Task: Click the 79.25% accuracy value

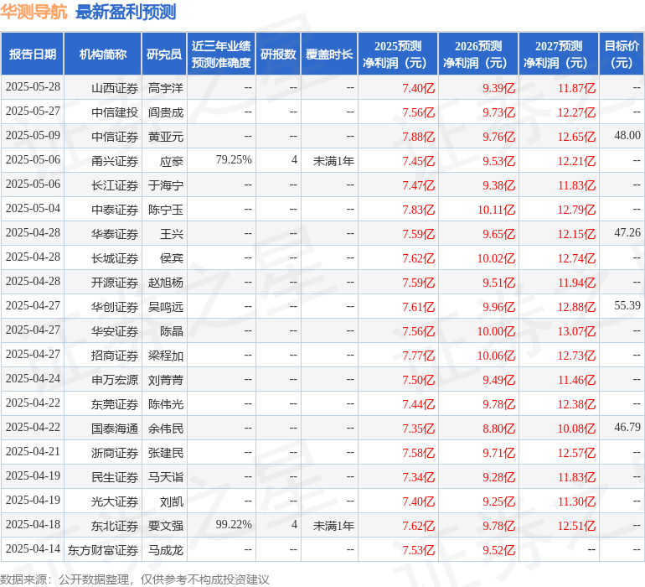Action: pyautogui.click(x=234, y=160)
